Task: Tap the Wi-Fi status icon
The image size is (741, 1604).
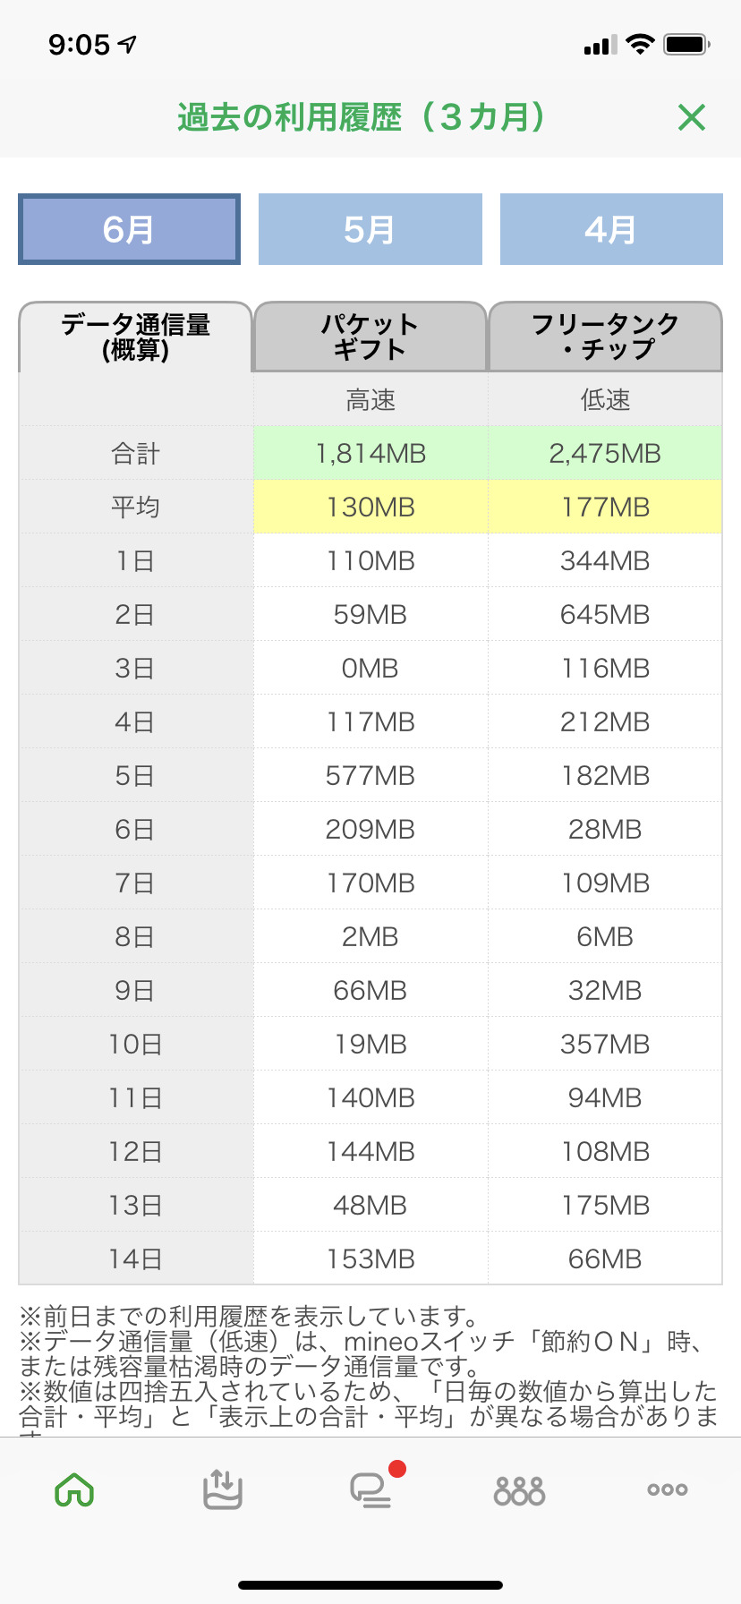Action: point(640,44)
